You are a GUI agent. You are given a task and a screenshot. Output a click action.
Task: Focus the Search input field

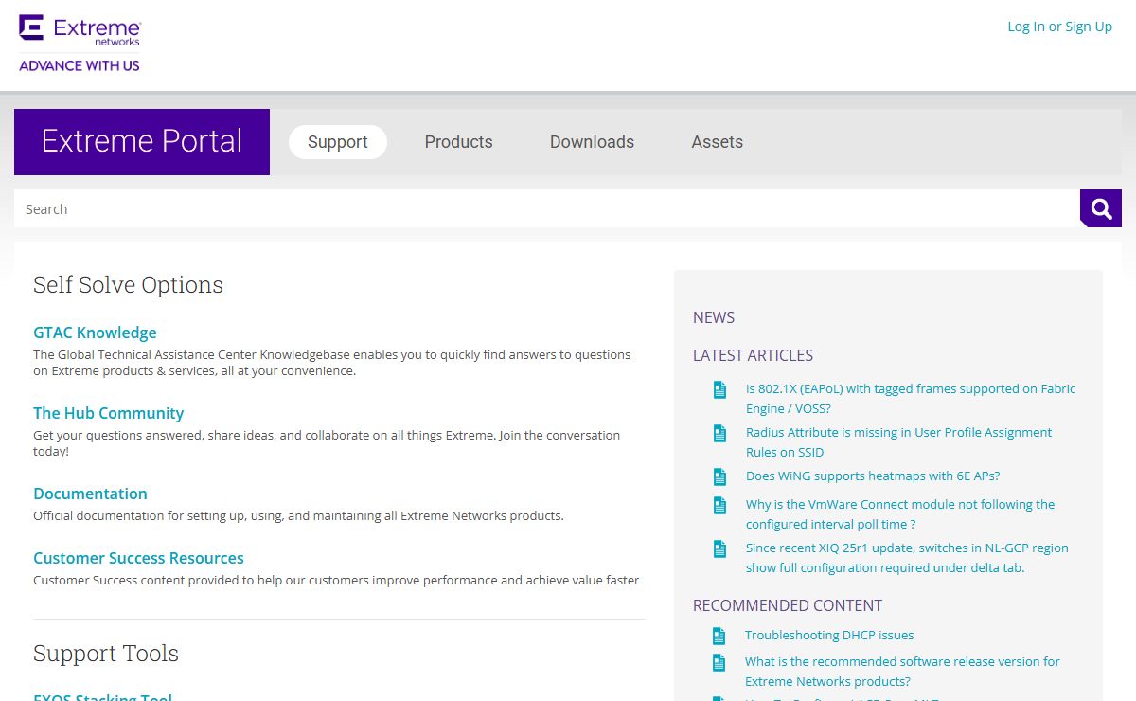point(547,208)
